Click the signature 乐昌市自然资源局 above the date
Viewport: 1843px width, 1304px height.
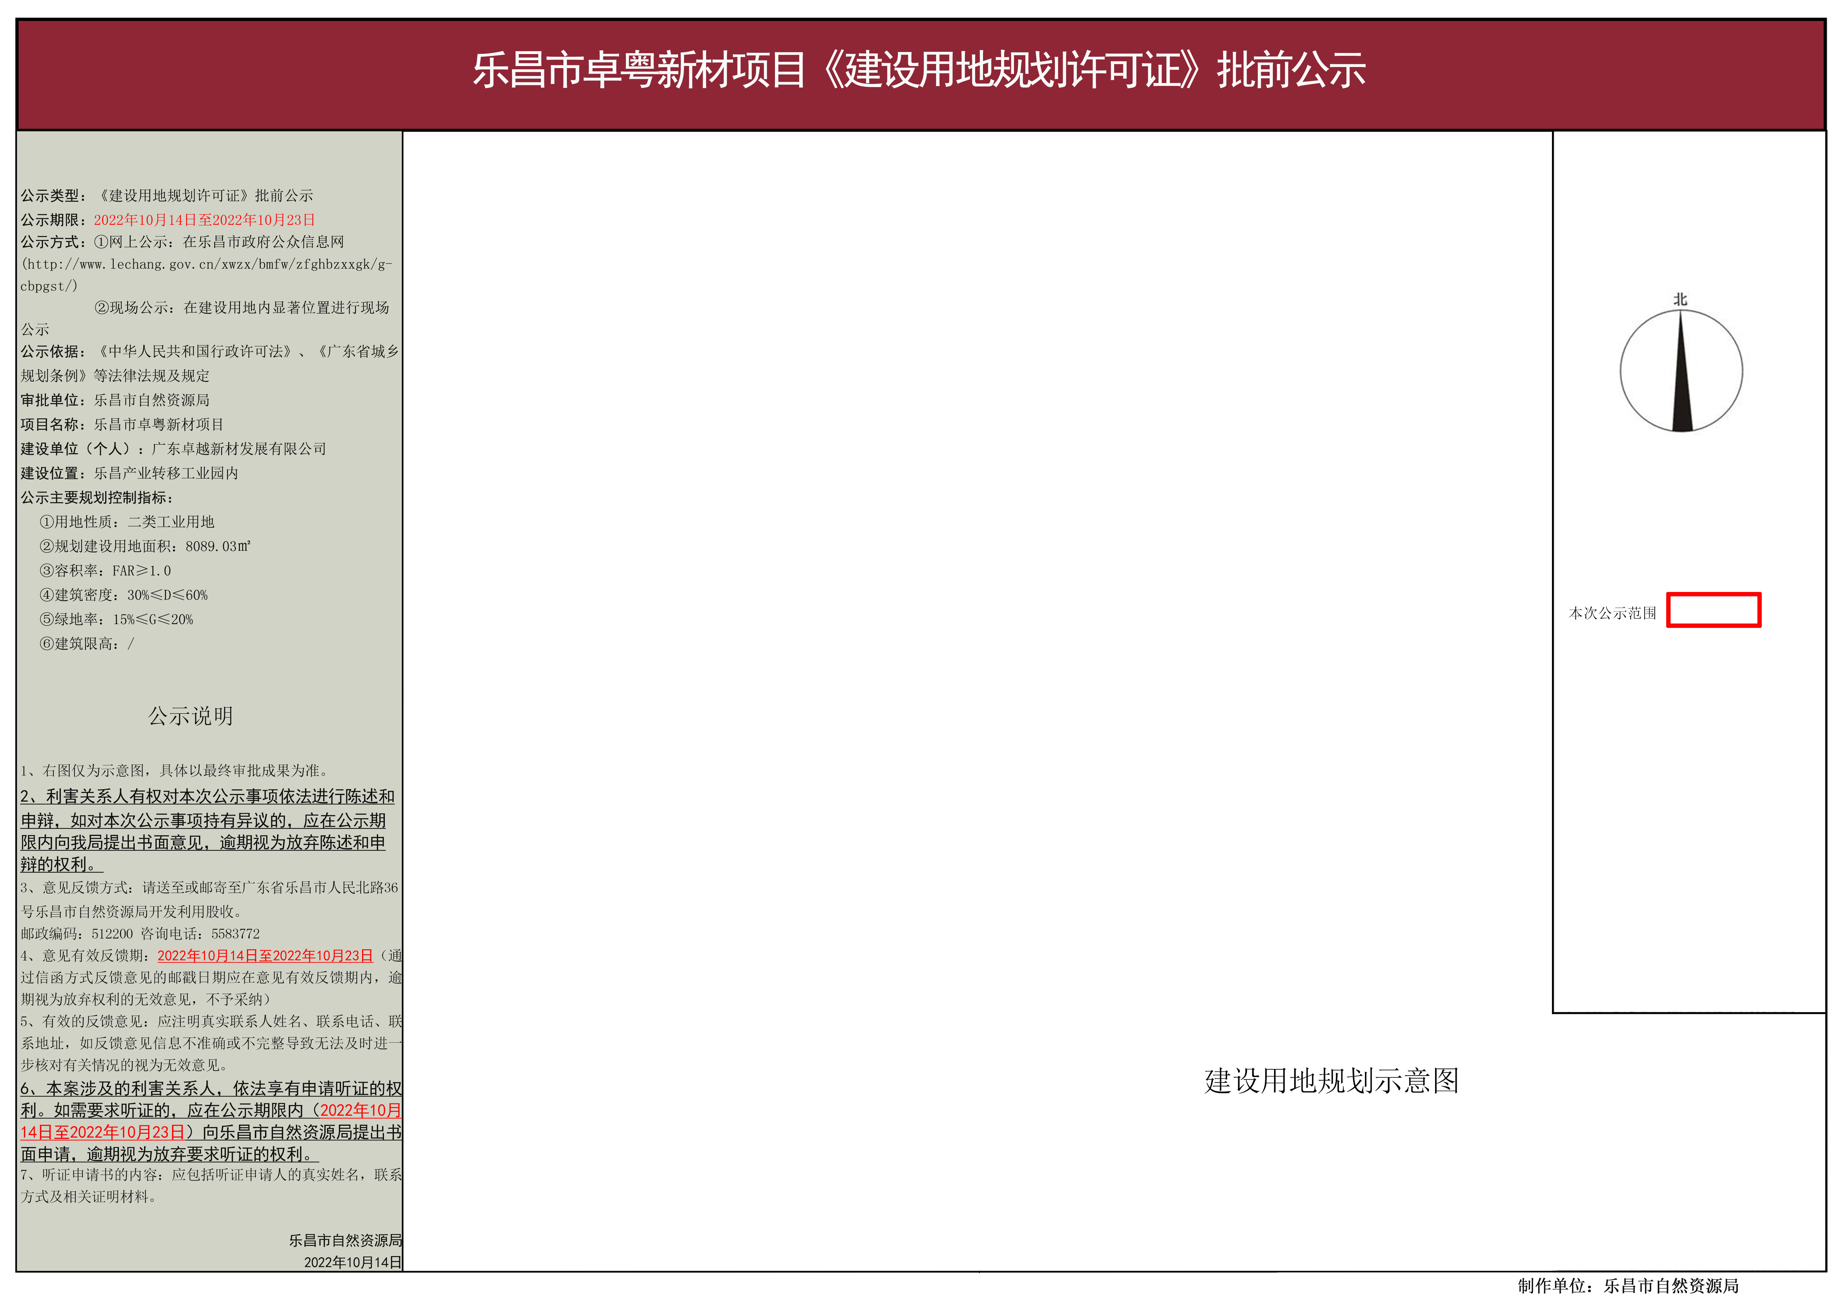click(x=345, y=1241)
